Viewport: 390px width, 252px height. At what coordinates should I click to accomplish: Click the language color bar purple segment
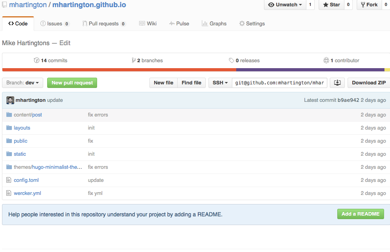click(310, 70)
